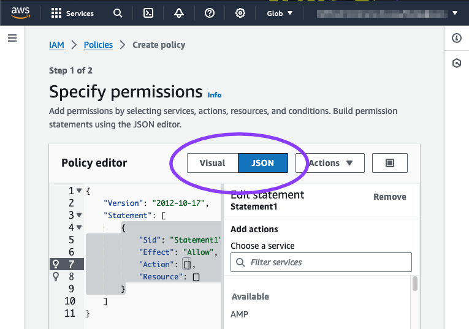
Task: Open the Actions dropdown in the policy editor
Action: [x=330, y=163]
